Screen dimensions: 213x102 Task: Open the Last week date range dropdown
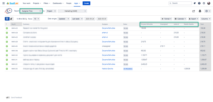(77, 19)
